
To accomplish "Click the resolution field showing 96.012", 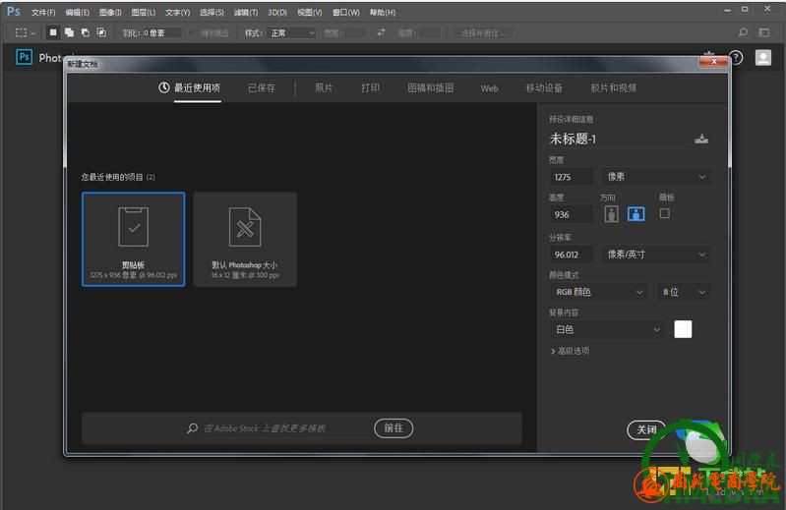I will pyautogui.click(x=571, y=255).
